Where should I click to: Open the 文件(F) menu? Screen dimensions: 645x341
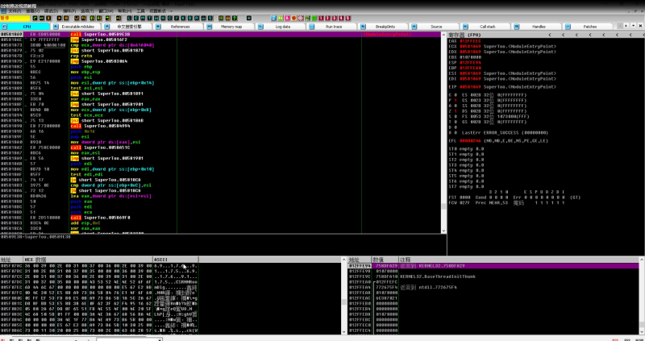click(x=15, y=10)
